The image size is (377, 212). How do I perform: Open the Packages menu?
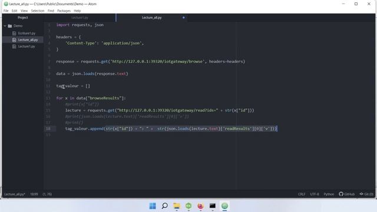[x=64, y=11]
